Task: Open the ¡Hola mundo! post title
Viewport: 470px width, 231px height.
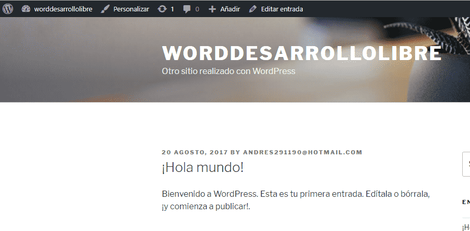Action: tap(203, 168)
